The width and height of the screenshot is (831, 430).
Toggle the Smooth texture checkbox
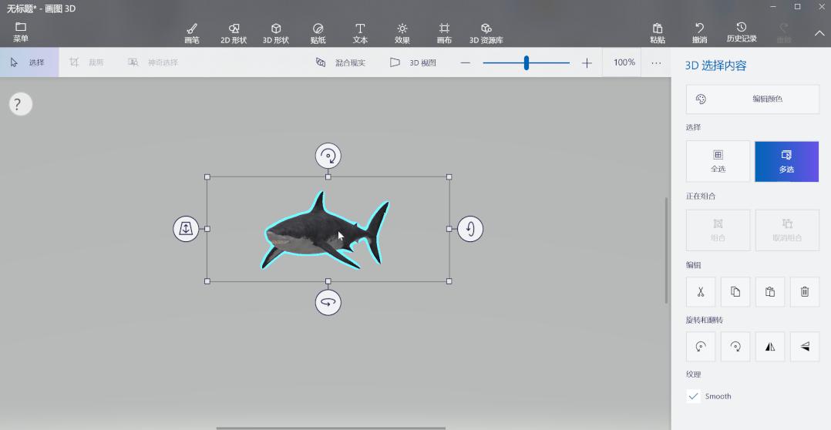(x=694, y=396)
